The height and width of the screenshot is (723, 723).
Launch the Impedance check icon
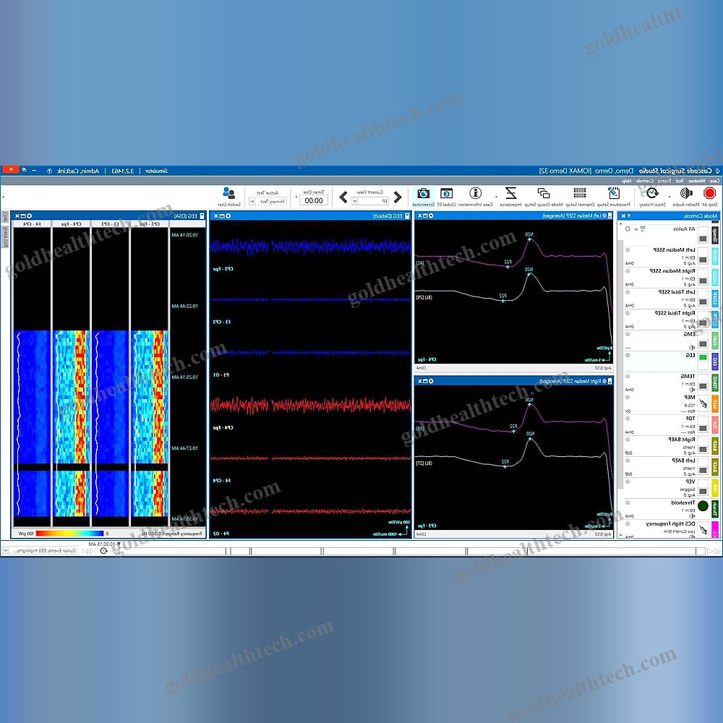(x=511, y=193)
